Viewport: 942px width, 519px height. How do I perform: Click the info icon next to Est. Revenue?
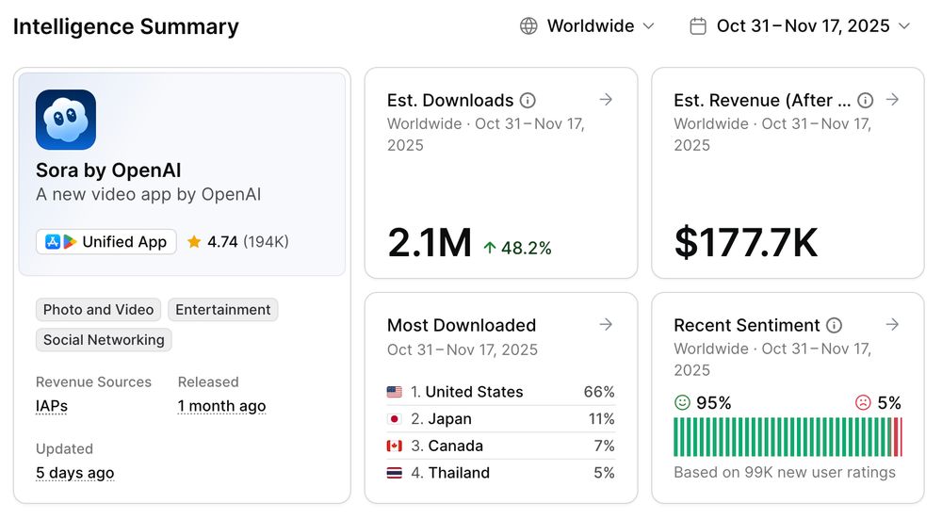tap(866, 101)
